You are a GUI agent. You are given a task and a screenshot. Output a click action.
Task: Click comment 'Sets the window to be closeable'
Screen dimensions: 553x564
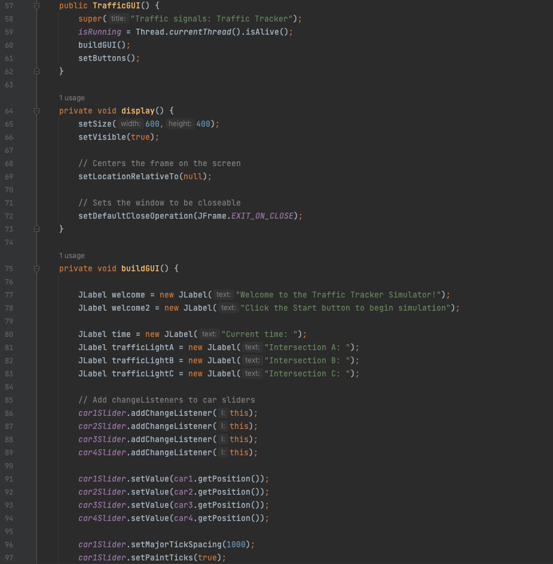[160, 203]
